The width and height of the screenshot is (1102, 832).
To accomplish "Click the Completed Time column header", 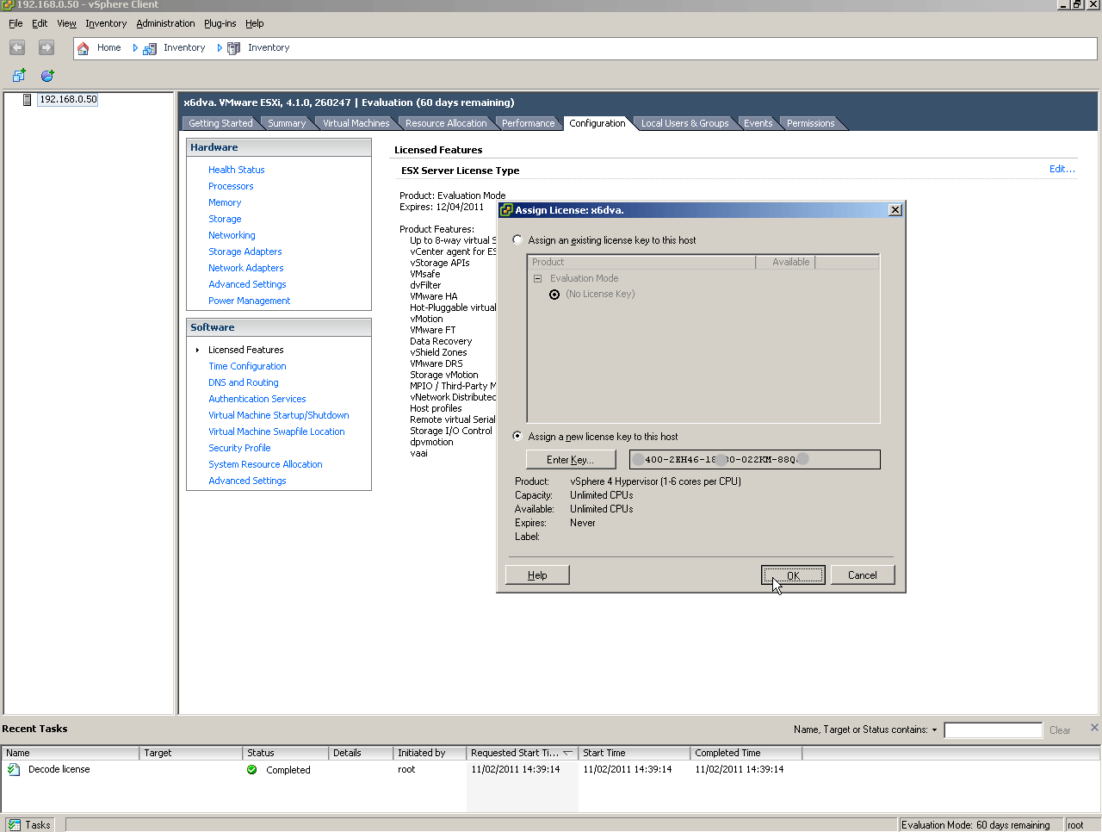I will point(746,753).
